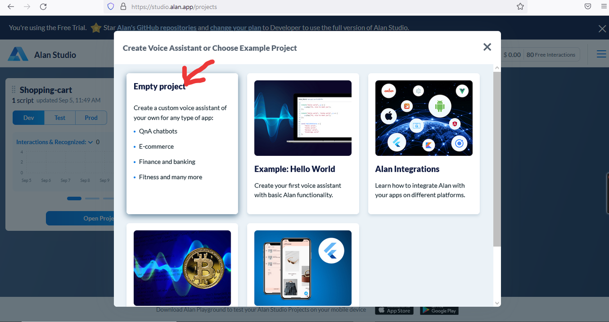The height and width of the screenshot is (322, 609).
Task: Open the Example: Hello World project
Action: 303,143
